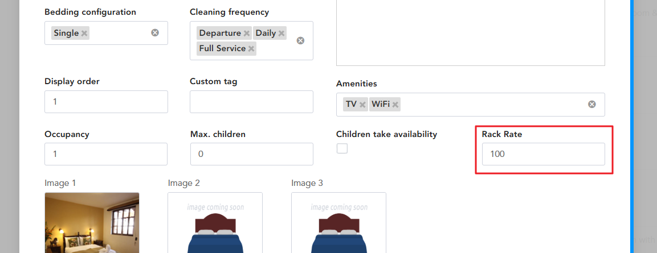657x253 pixels.
Task: Remove the TV amenity tag
Action: (x=363, y=105)
